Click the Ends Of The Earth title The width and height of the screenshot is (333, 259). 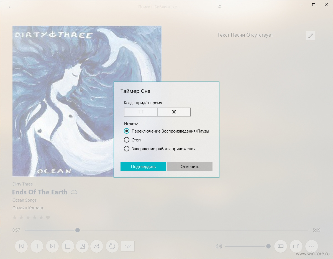(40, 192)
